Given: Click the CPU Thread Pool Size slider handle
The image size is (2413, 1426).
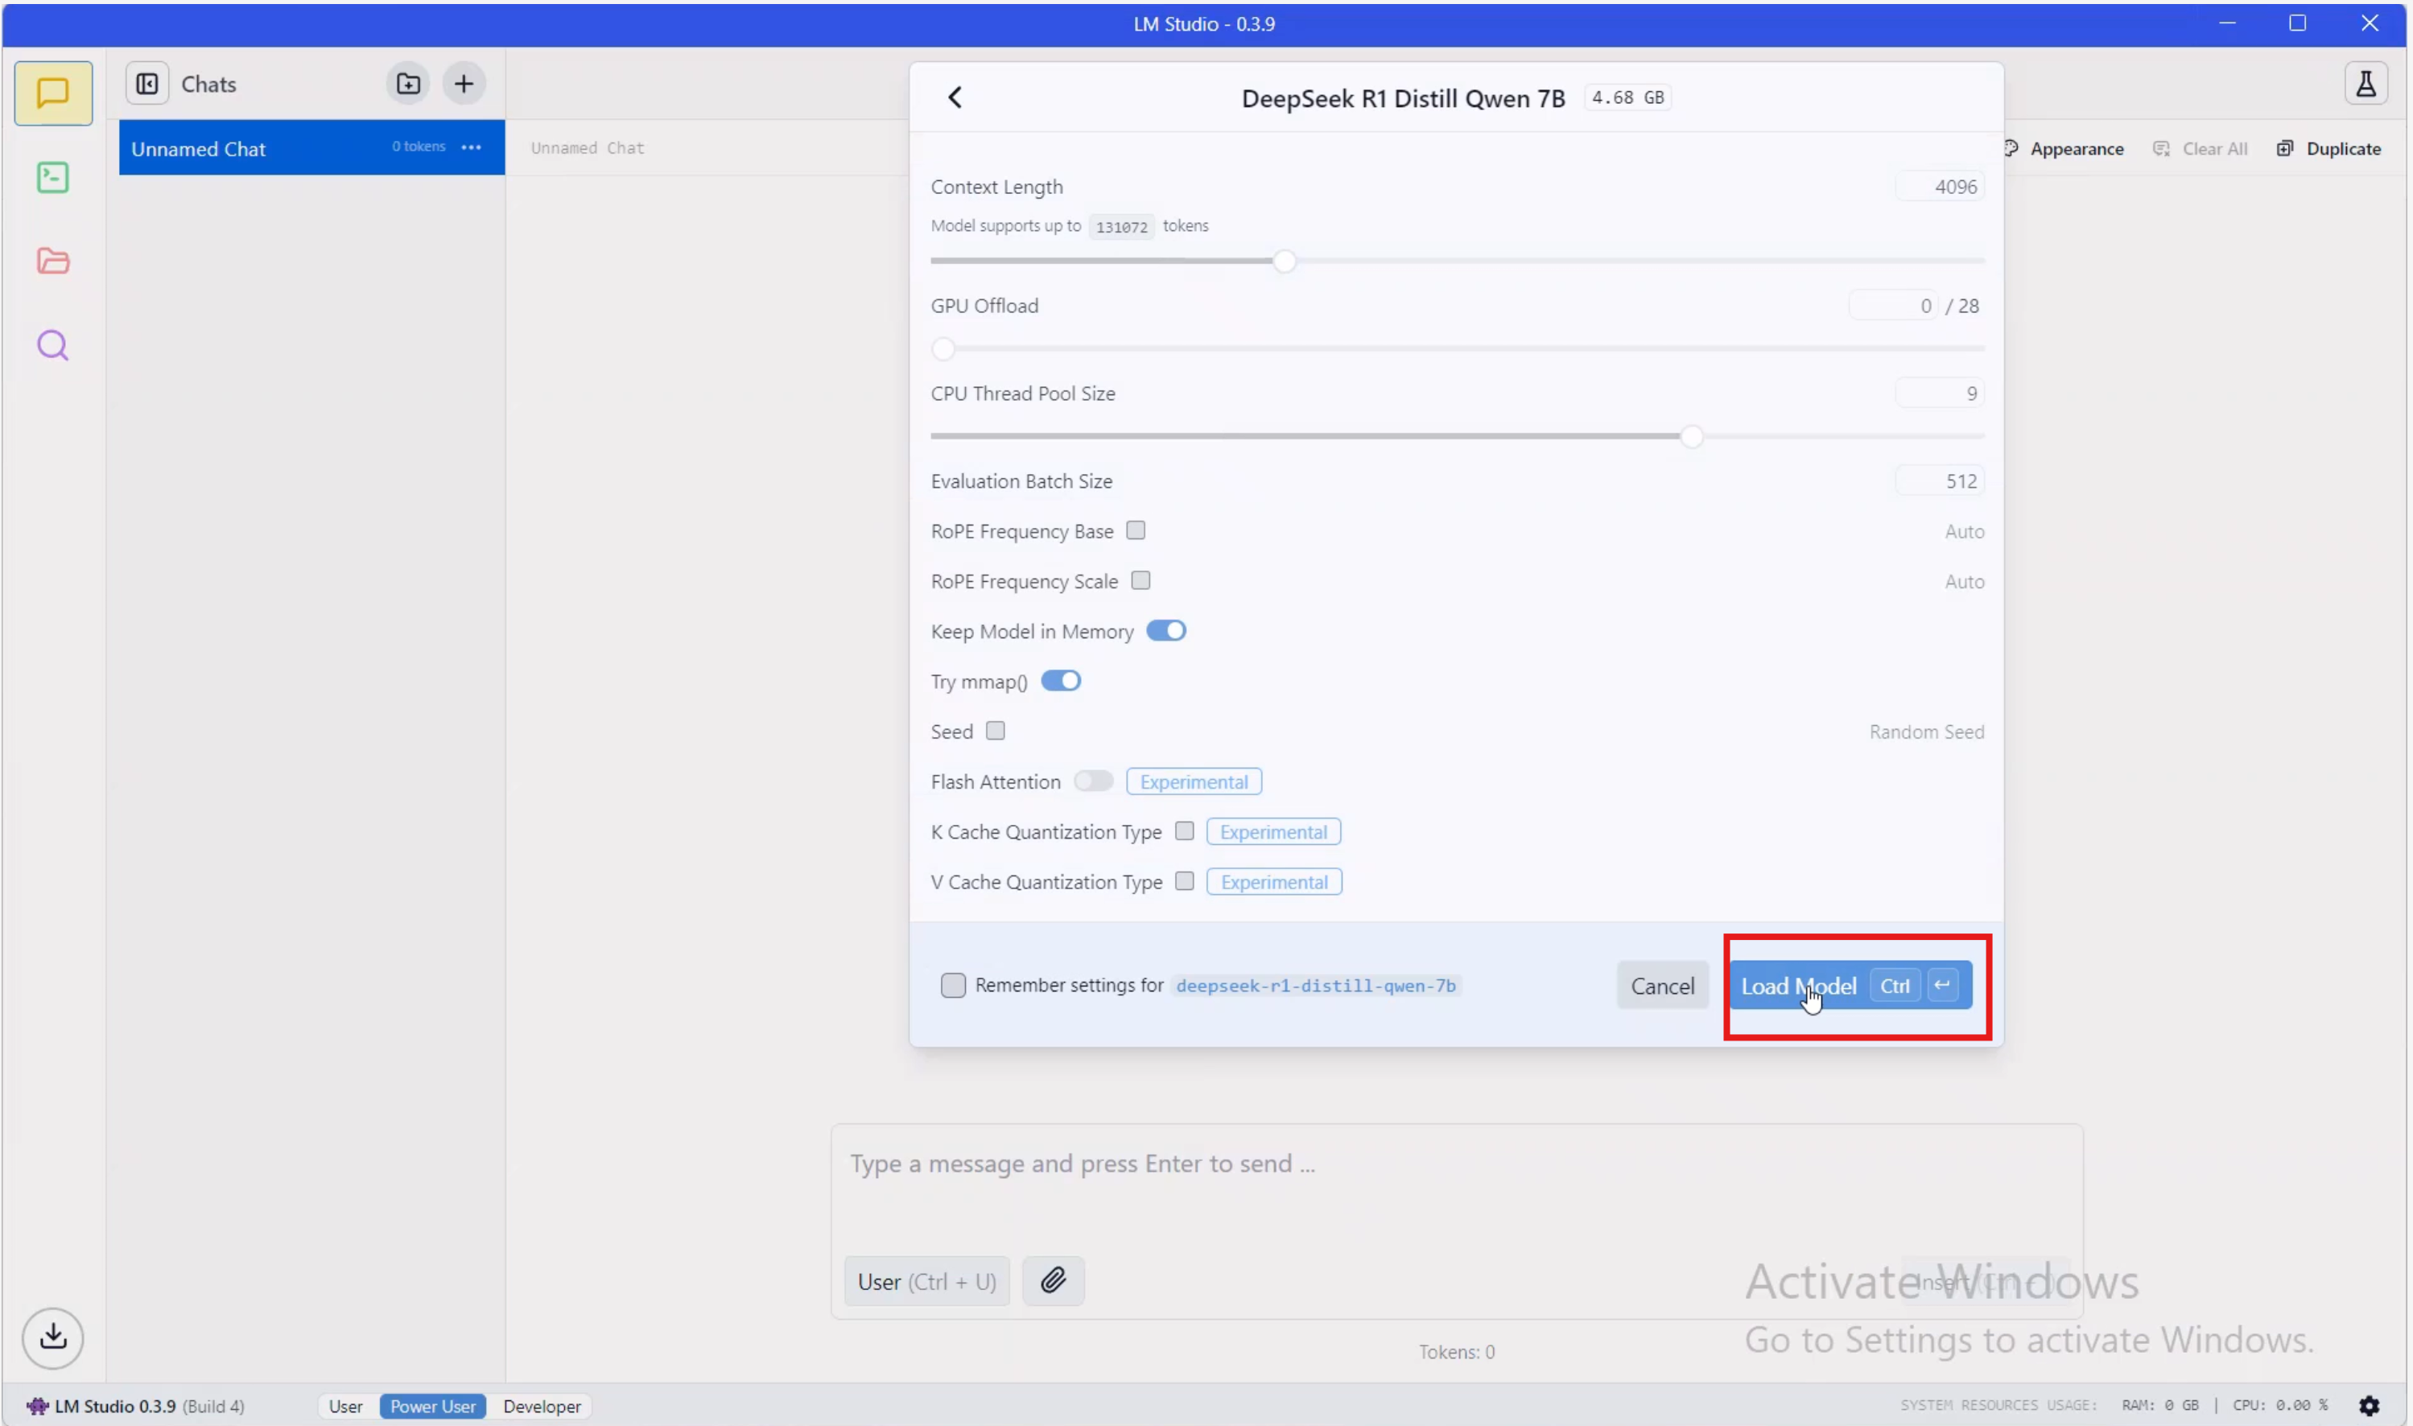Looking at the screenshot, I should pyautogui.click(x=1691, y=436).
